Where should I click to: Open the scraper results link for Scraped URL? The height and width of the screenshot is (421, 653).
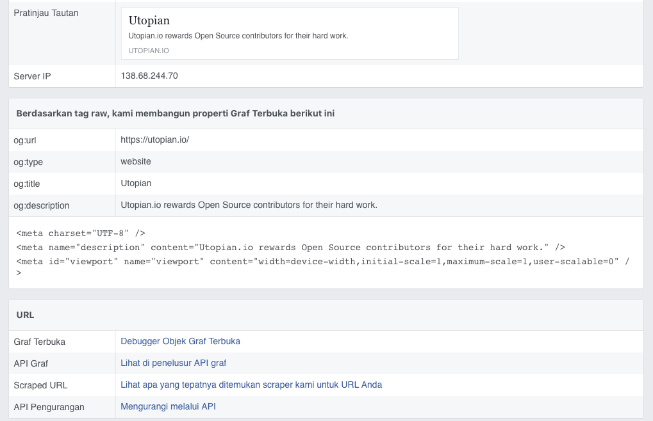(x=251, y=385)
